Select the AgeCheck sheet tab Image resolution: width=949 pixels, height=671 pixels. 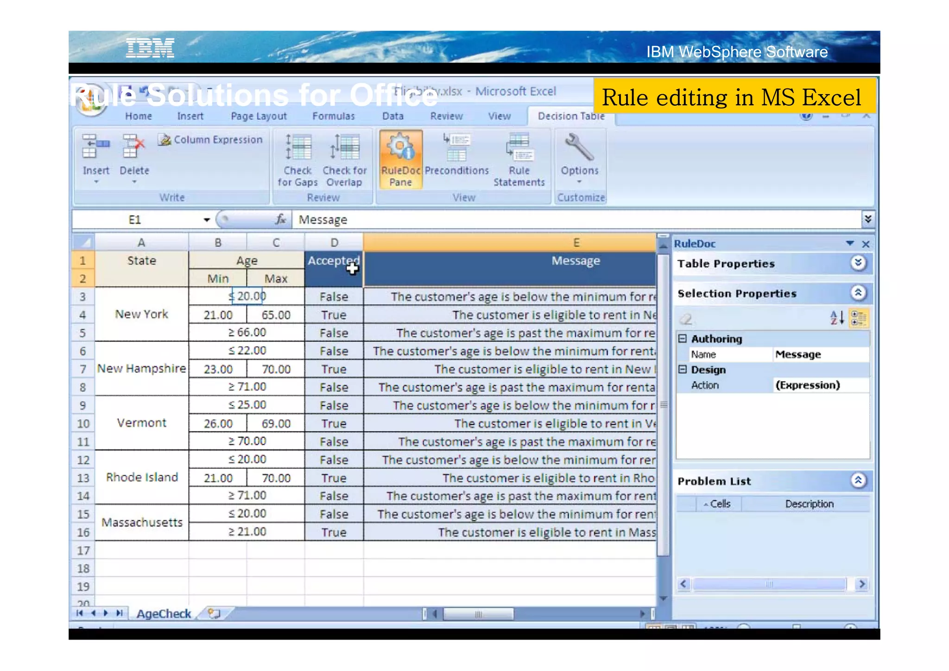point(164,614)
